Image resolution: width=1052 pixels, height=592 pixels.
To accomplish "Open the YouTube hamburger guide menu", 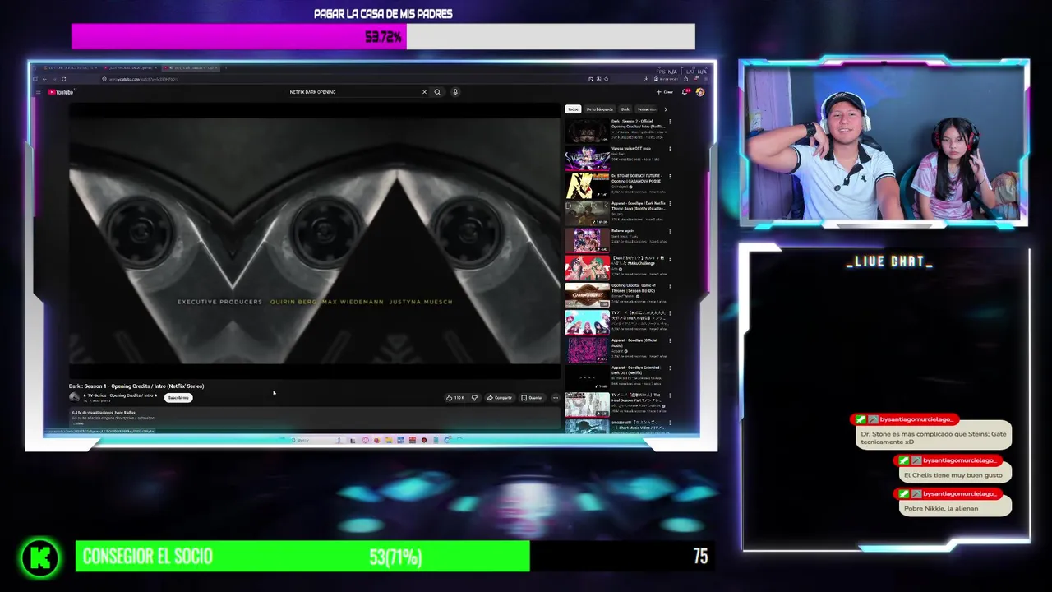I will [38, 92].
